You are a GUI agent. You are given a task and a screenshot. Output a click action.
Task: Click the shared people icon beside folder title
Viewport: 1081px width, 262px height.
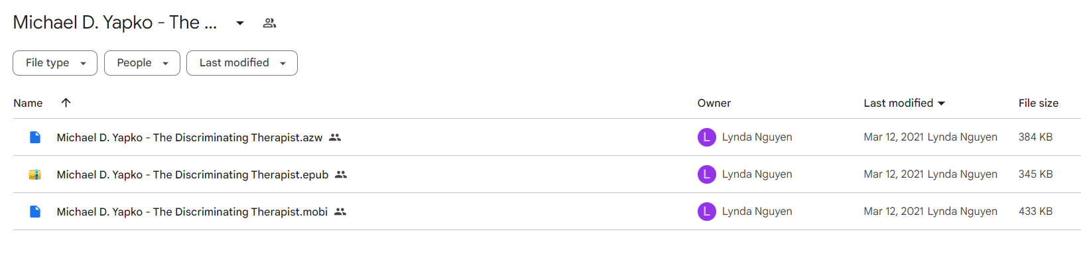pos(269,23)
